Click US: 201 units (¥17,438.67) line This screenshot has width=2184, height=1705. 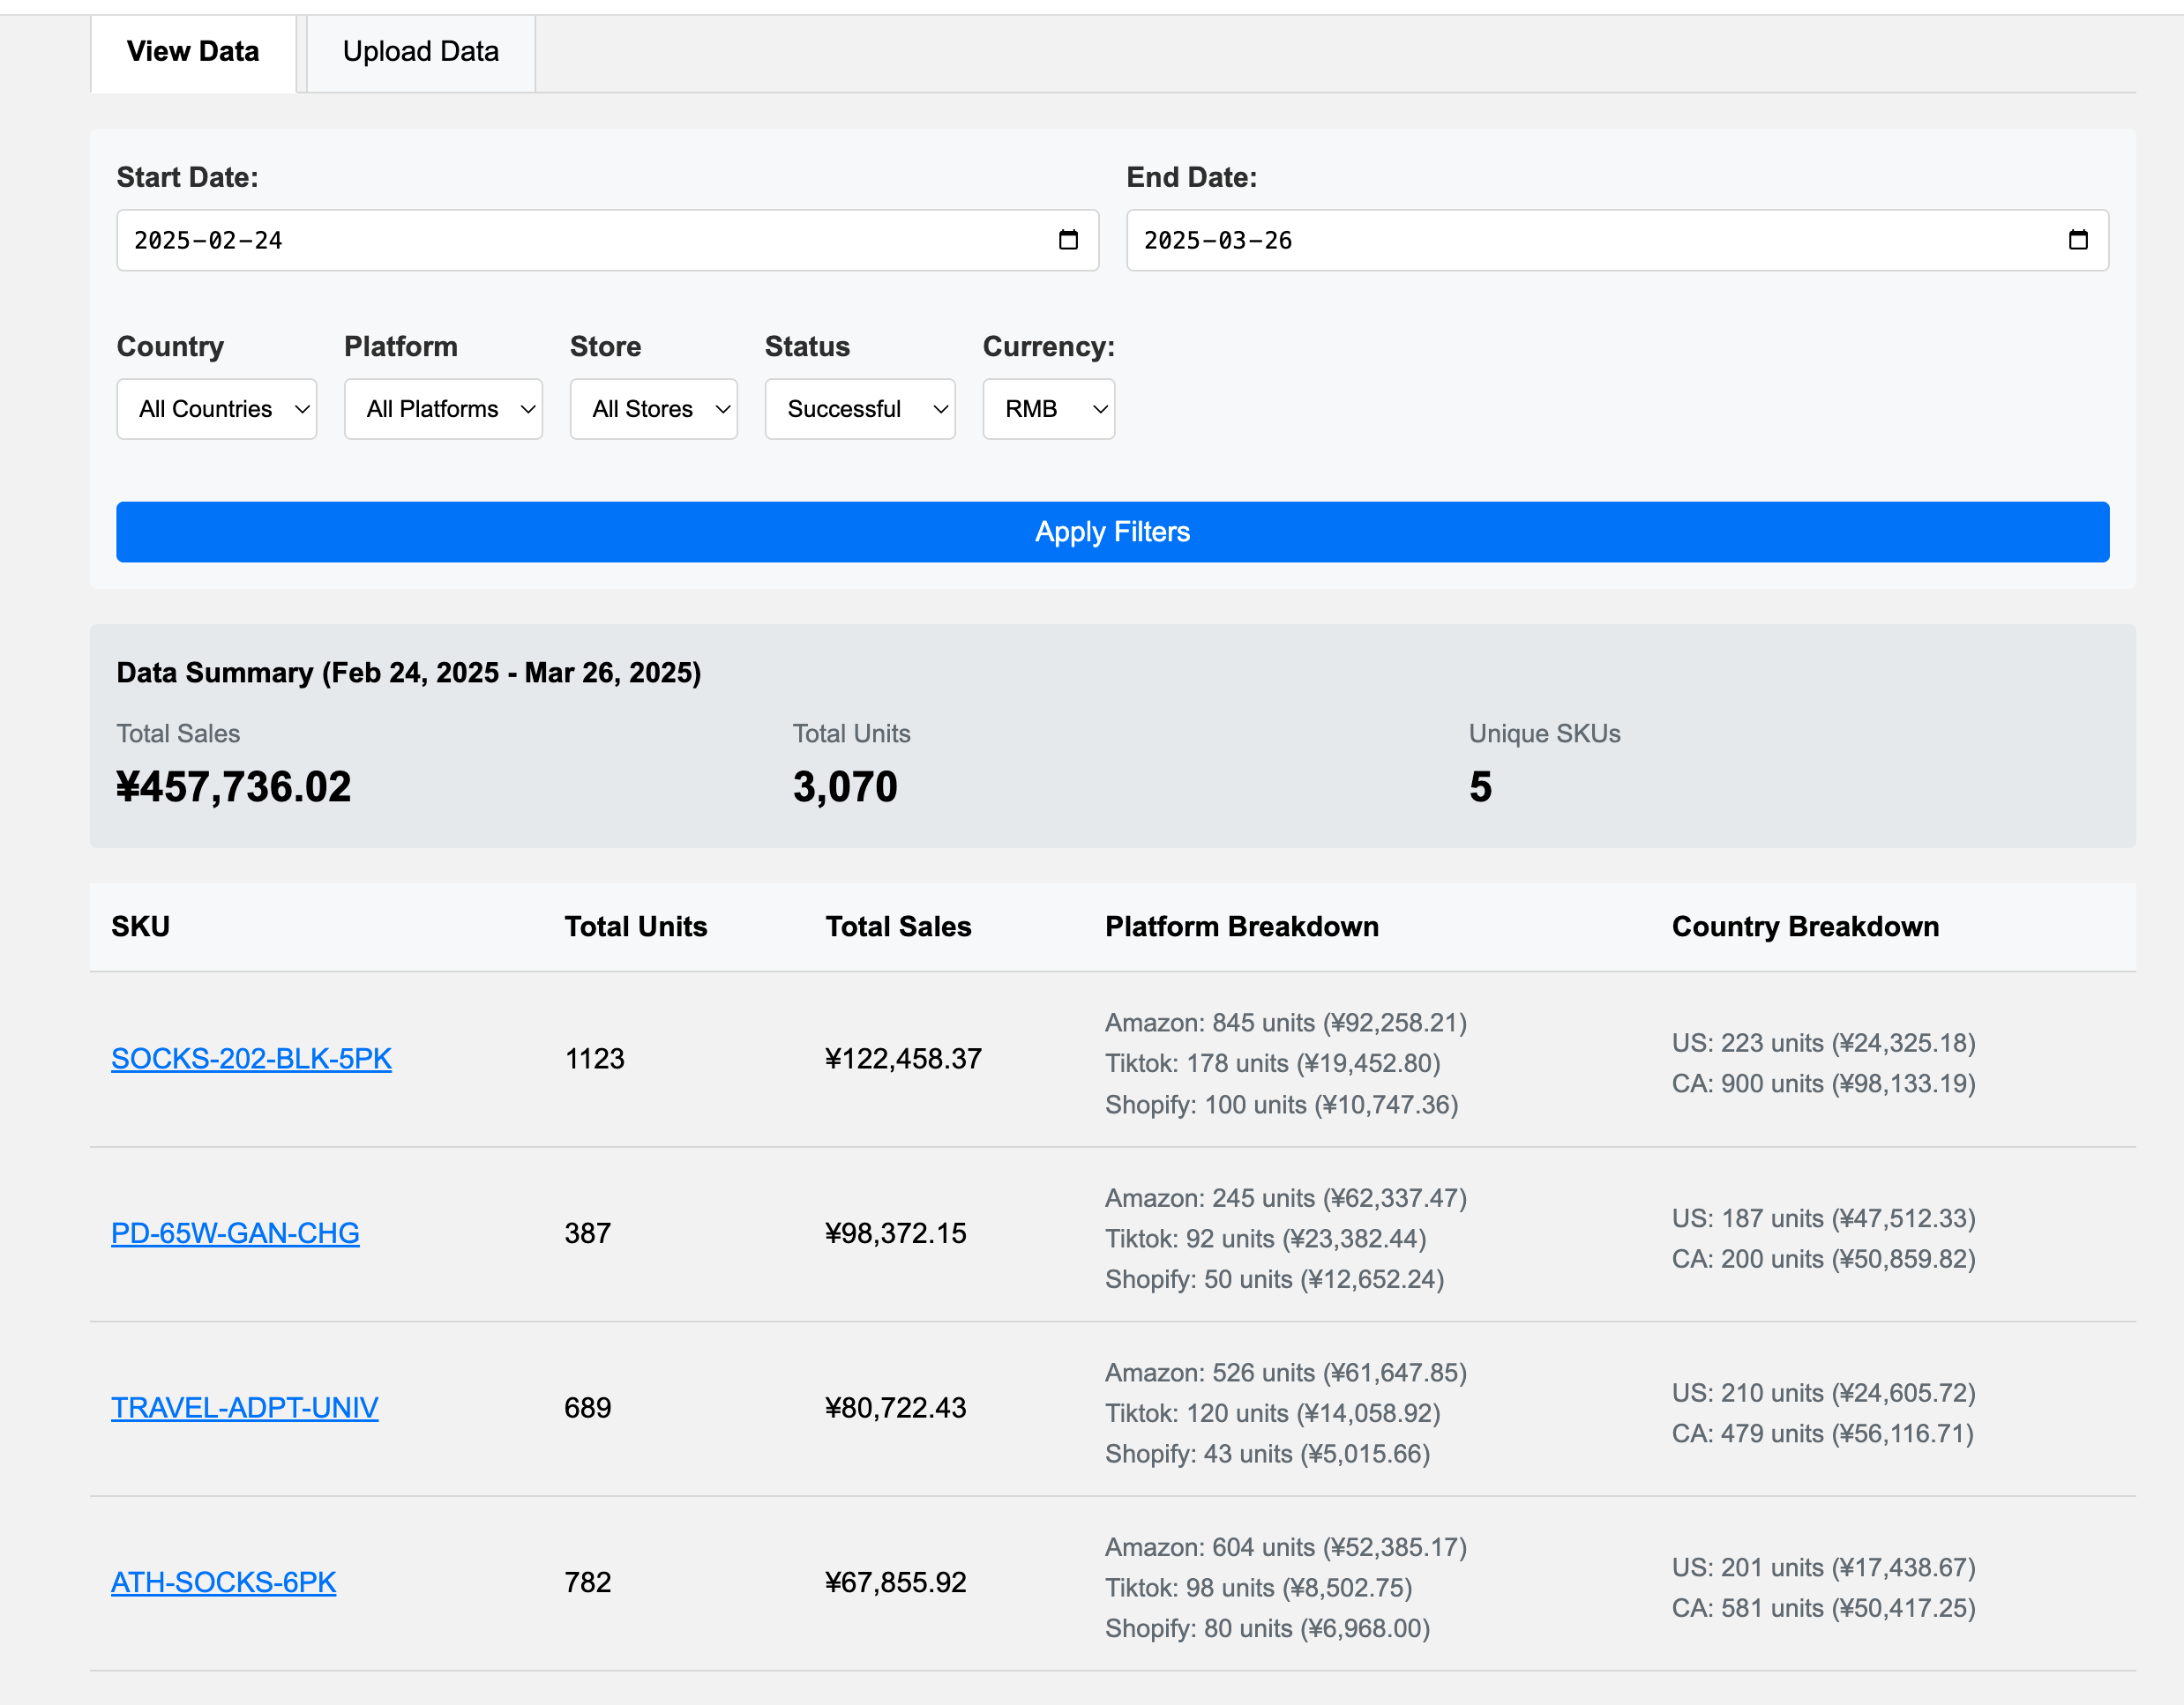coord(1824,1567)
